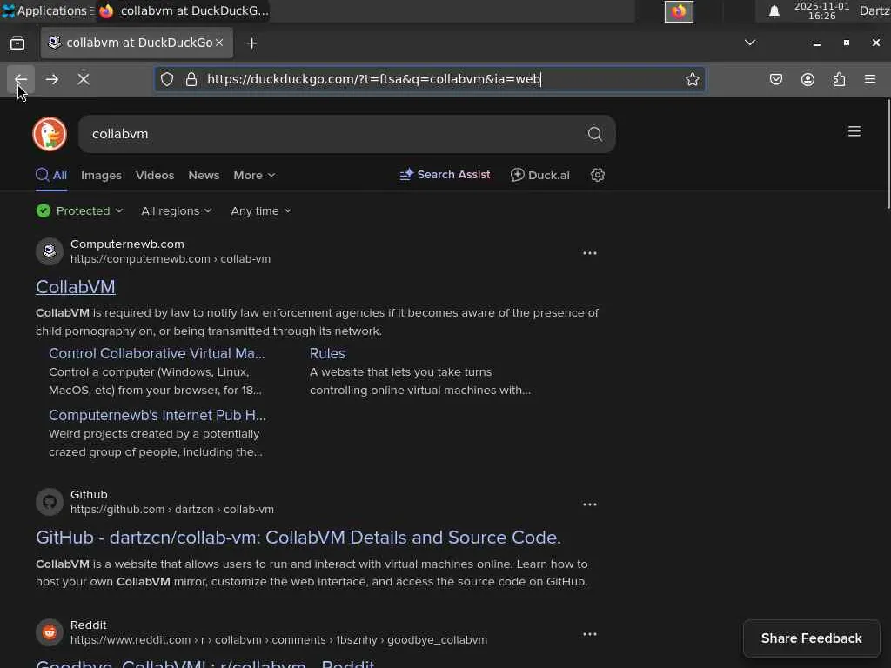Open Computernewb's Internet Pub H... sublink
Viewport: 891px width, 668px height.
click(x=157, y=415)
